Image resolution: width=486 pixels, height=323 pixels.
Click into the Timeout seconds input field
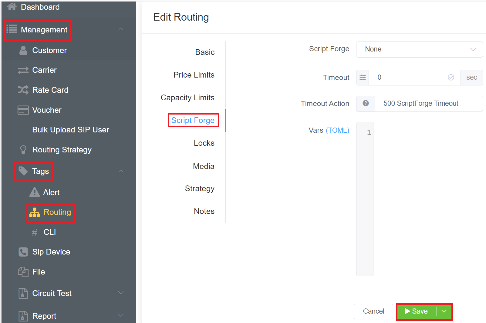410,78
